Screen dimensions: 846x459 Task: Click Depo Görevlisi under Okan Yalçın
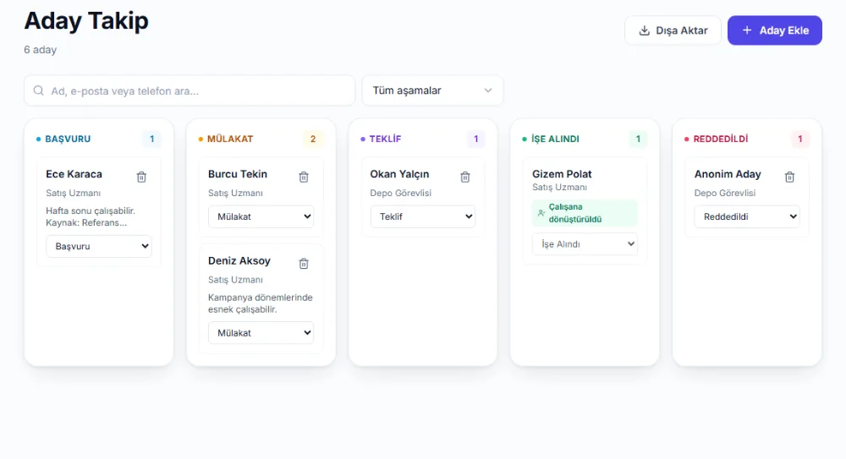point(400,193)
